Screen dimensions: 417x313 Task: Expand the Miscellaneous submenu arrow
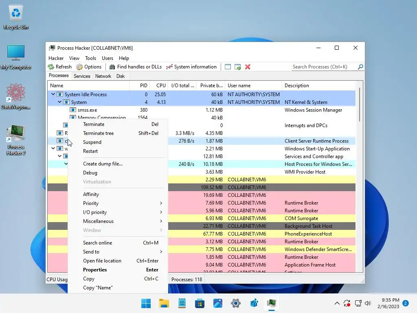click(x=161, y=221)
